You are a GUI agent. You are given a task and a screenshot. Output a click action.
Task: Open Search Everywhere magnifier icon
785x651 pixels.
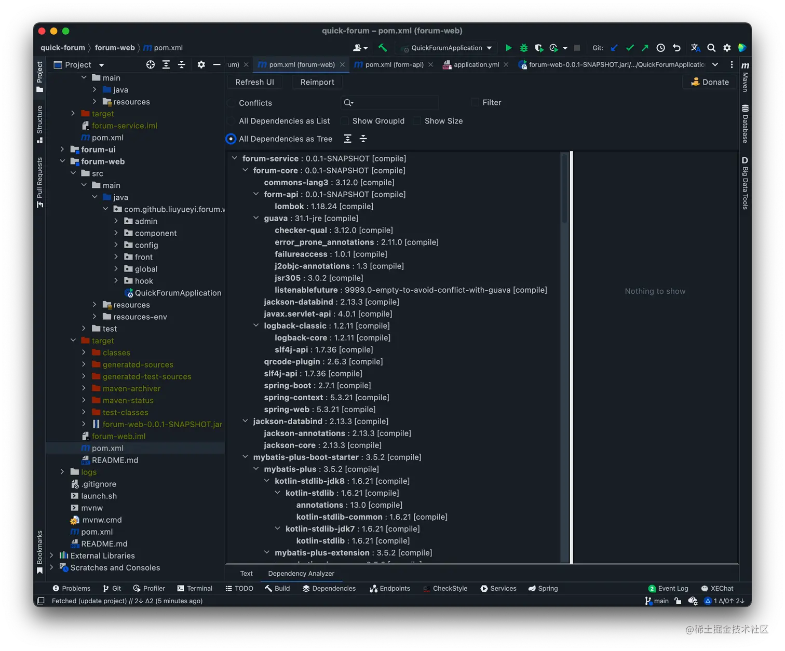pyautogui.click(x=711, y=48)
